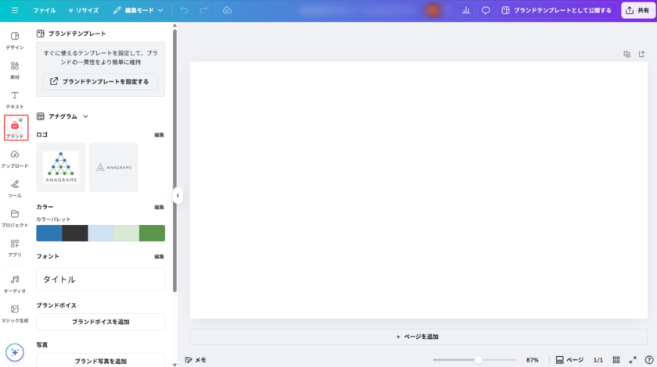This screenshot has width=657, height=367.
Task: Toggle the メモ notes panel
Action: click(196, 360)
